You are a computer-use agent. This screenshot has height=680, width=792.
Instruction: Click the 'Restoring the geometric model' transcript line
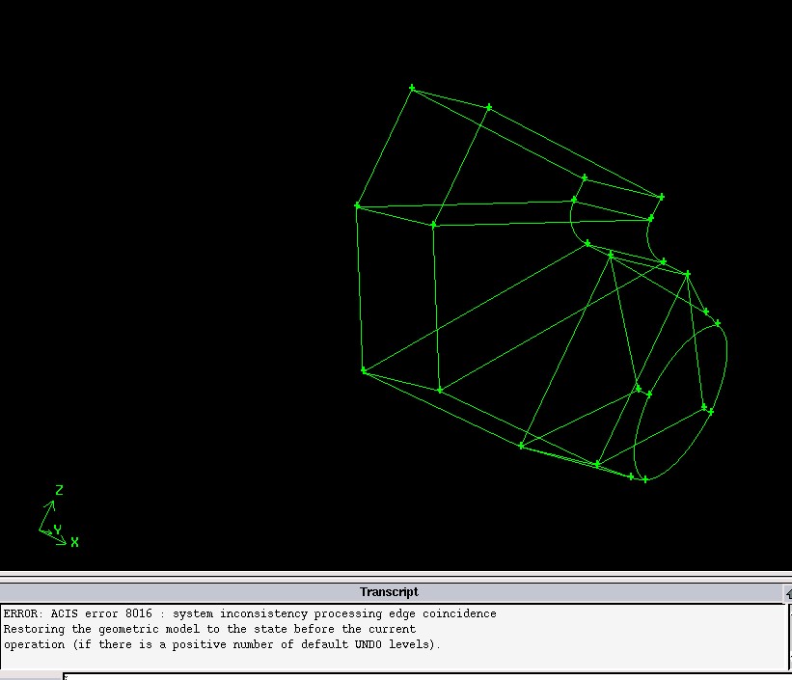(x=209, y=629)
